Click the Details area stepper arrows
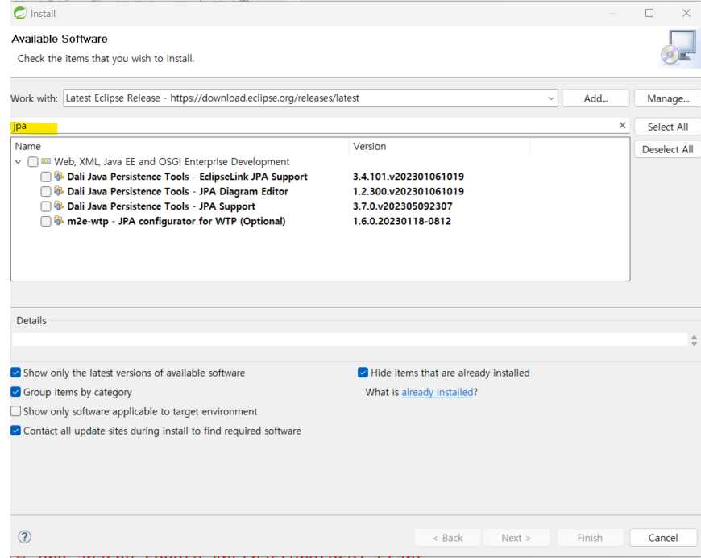The height and width of the screenshot is (558, 701). click(x=694, y=340)
